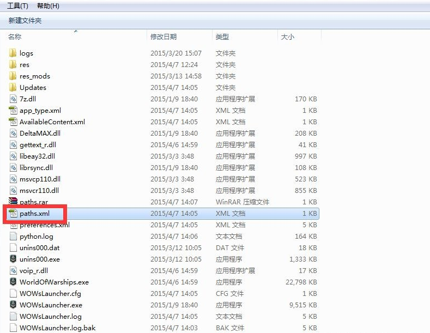The width and height of the screenshot is (430, 333).
Task: Sort by the Type (类型) column header
Action: [x=222, y=37]
